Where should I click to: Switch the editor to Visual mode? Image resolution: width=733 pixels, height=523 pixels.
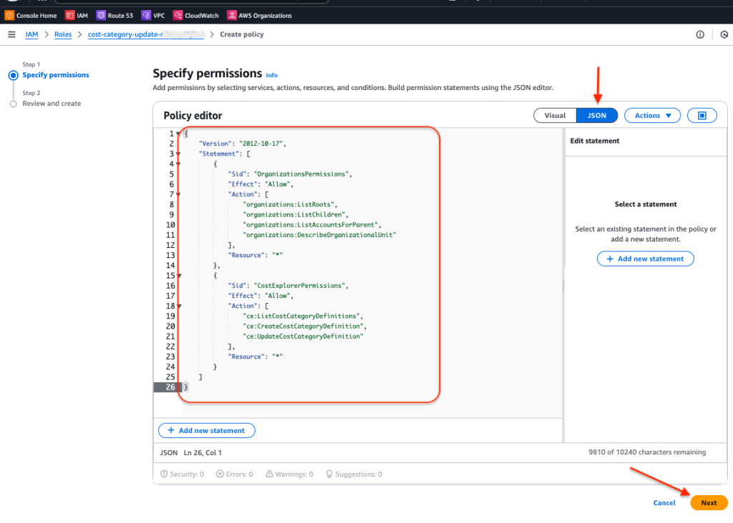555,114
